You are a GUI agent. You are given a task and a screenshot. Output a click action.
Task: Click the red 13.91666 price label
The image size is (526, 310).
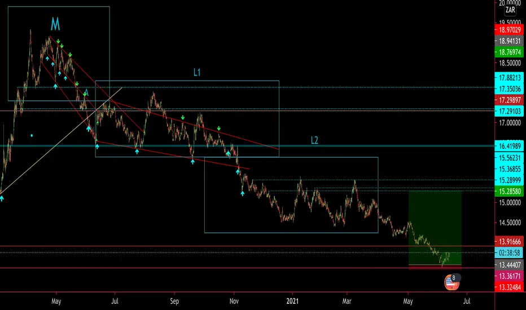pos(509,242)
